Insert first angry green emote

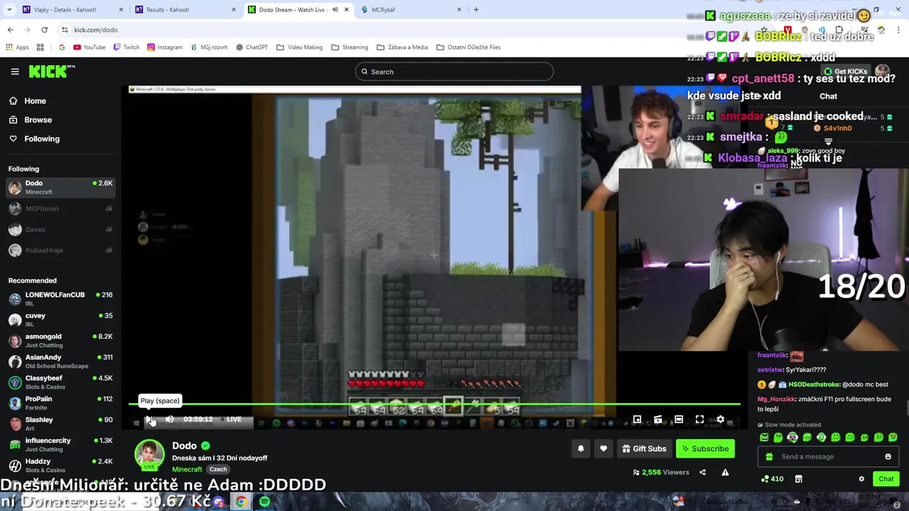pyautogui.click(x=764, y=437)
